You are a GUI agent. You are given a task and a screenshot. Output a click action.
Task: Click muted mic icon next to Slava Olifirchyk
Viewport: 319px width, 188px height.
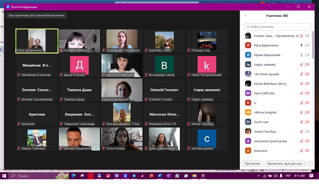[x=301, y=93]
